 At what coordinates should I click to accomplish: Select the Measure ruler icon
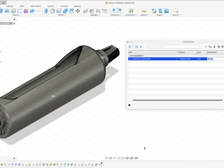[144, 11]
